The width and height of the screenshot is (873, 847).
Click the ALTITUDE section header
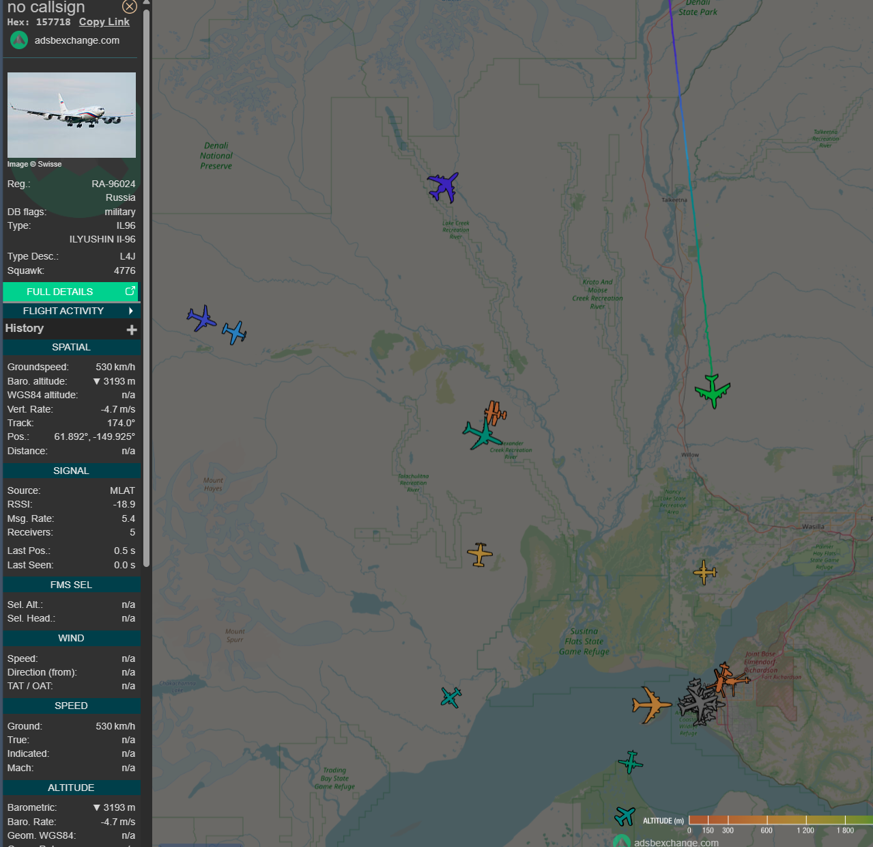72,788
